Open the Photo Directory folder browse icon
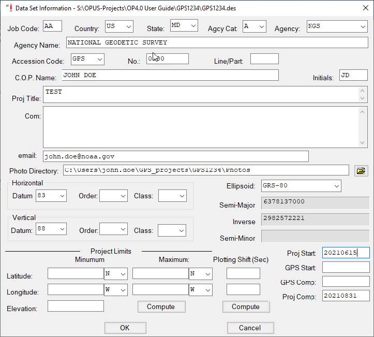The height and width of the screenshot is (337, 374). click(x=361, y=171)
